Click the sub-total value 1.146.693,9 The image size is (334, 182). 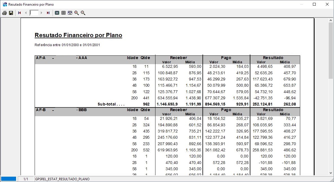[x=167, y=104]
